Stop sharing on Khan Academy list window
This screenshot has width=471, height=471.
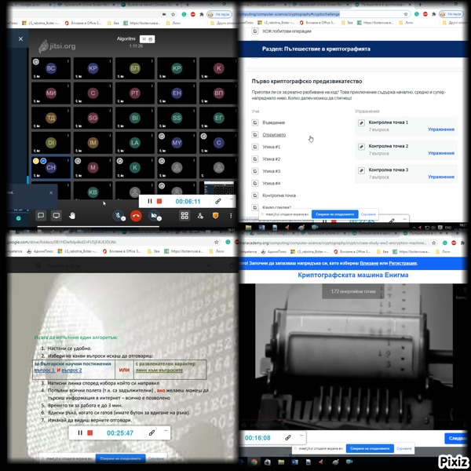334,214
